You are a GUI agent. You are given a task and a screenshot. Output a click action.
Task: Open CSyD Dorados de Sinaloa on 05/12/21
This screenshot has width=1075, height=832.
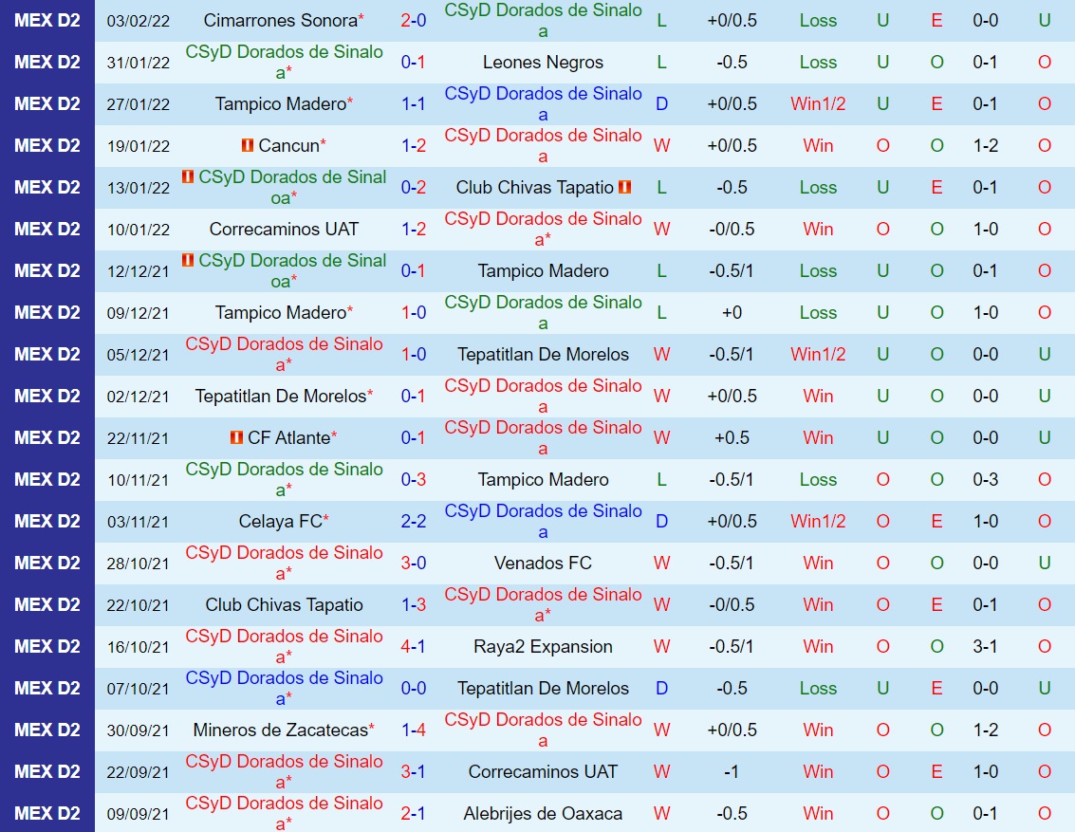[x=284, y=354]
